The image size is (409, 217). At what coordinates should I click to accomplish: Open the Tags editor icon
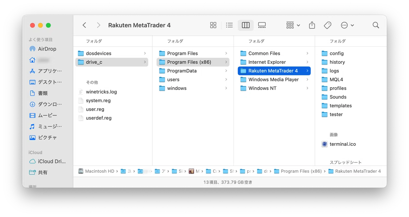[328, 25]
